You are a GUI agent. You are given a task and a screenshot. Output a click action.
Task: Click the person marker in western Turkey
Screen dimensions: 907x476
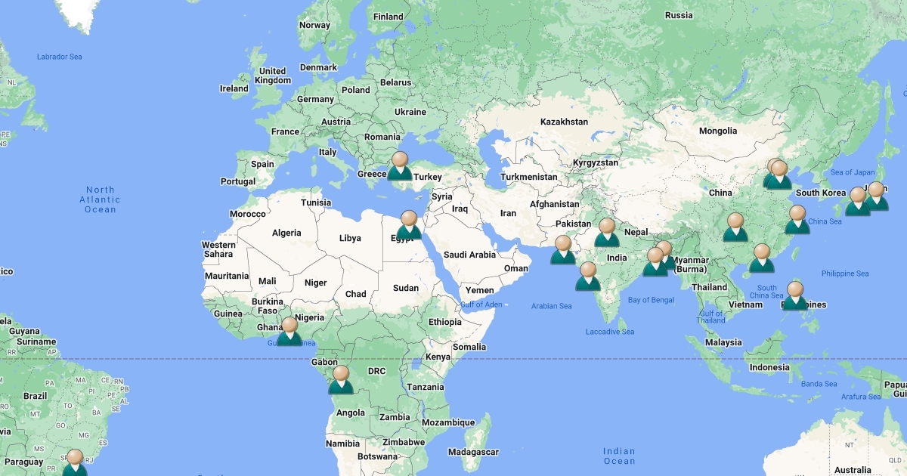(400, 166)
